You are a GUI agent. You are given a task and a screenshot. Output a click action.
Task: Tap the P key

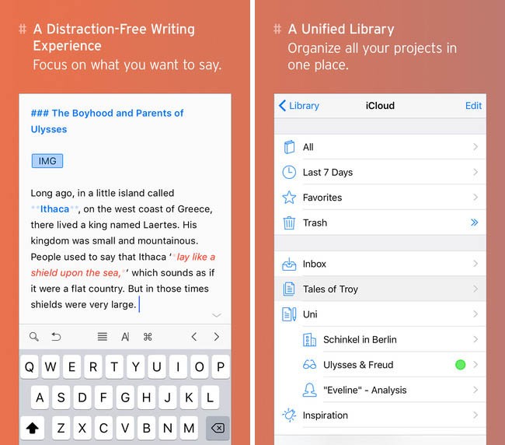(221, 366)
